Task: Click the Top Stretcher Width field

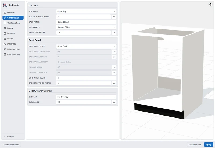Action: click(84, 17)
